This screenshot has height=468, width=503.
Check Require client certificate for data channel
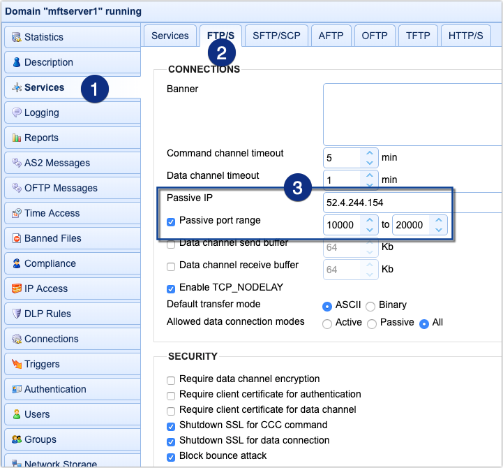[x=171, y=411]
